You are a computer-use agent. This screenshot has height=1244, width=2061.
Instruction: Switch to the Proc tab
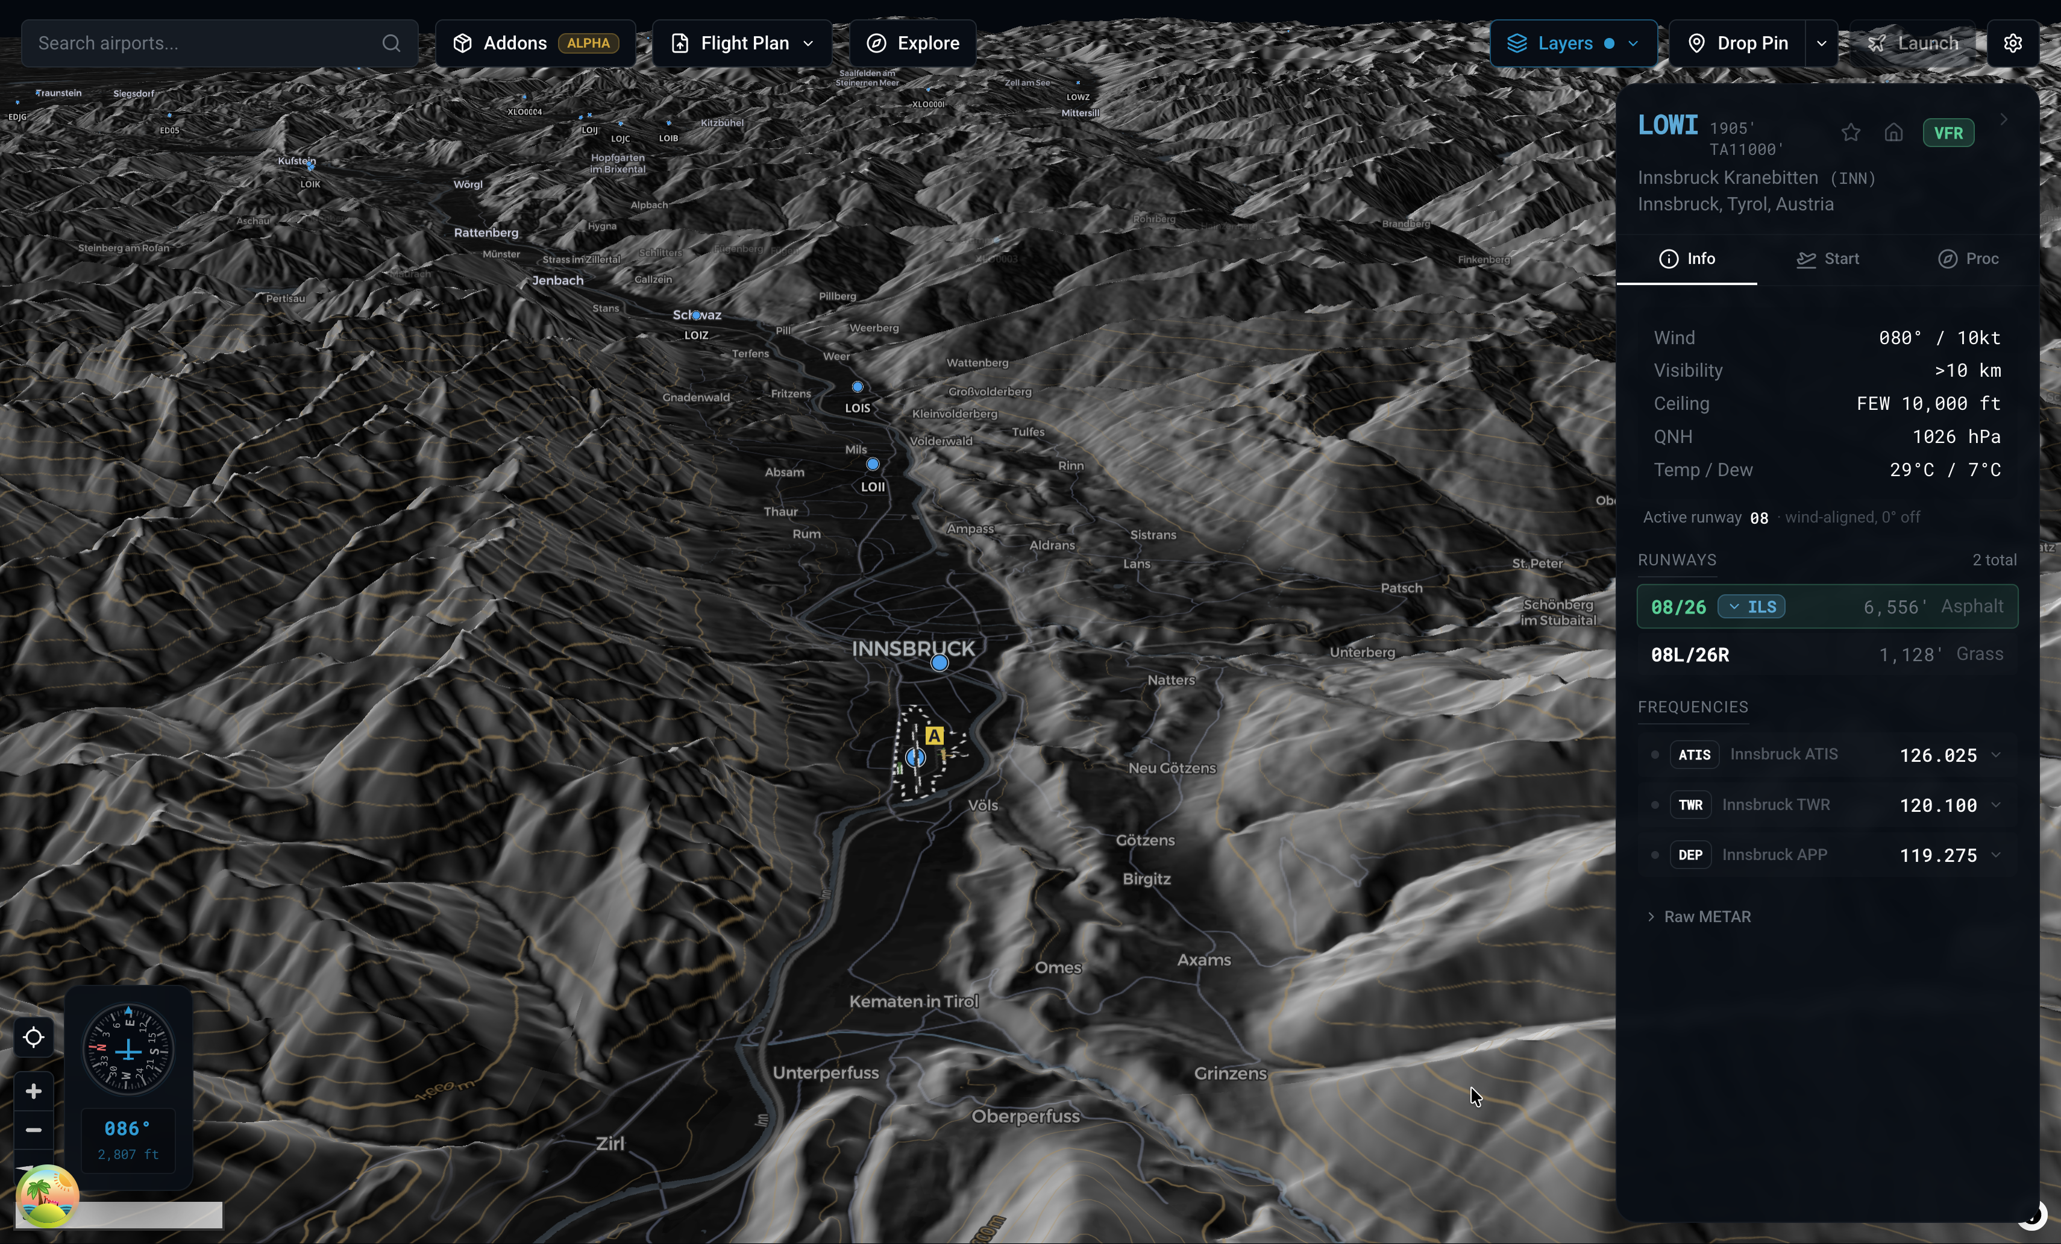(1968, 259)
